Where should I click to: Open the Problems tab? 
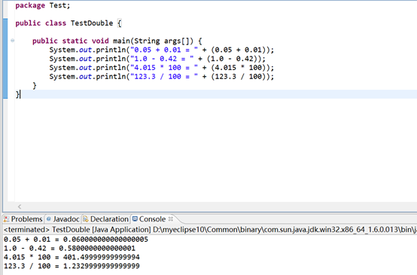[23, 219]
